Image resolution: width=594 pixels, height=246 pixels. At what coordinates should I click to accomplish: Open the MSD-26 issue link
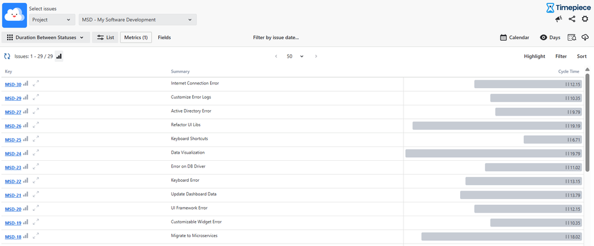[13, 126]
